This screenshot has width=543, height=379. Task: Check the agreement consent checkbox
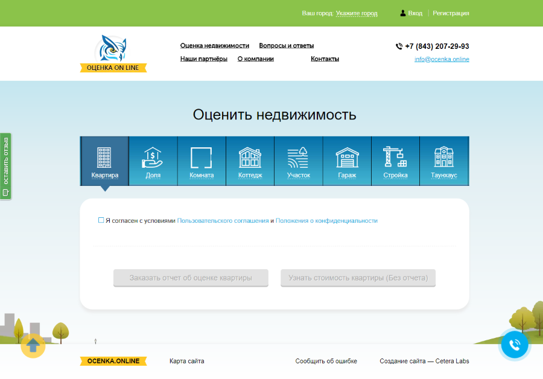(x=101, y=220)
